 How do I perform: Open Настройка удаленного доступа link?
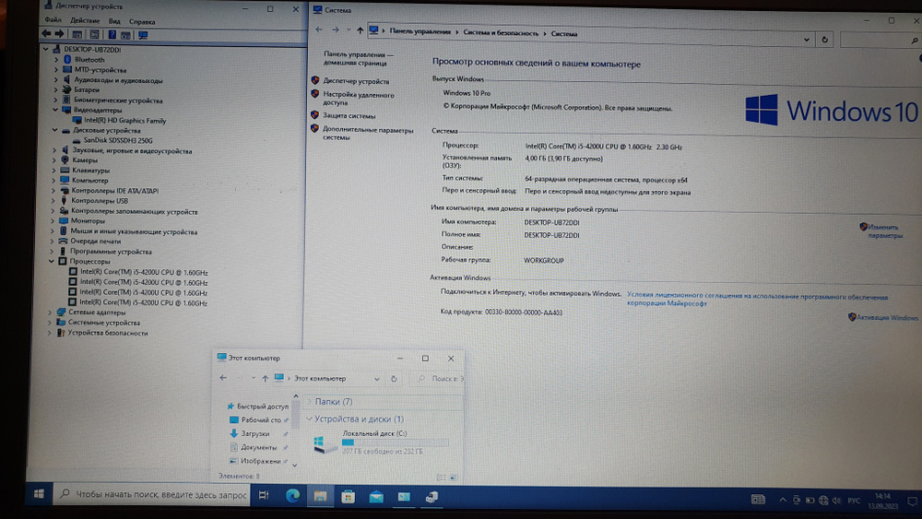[x=358, y=98]
